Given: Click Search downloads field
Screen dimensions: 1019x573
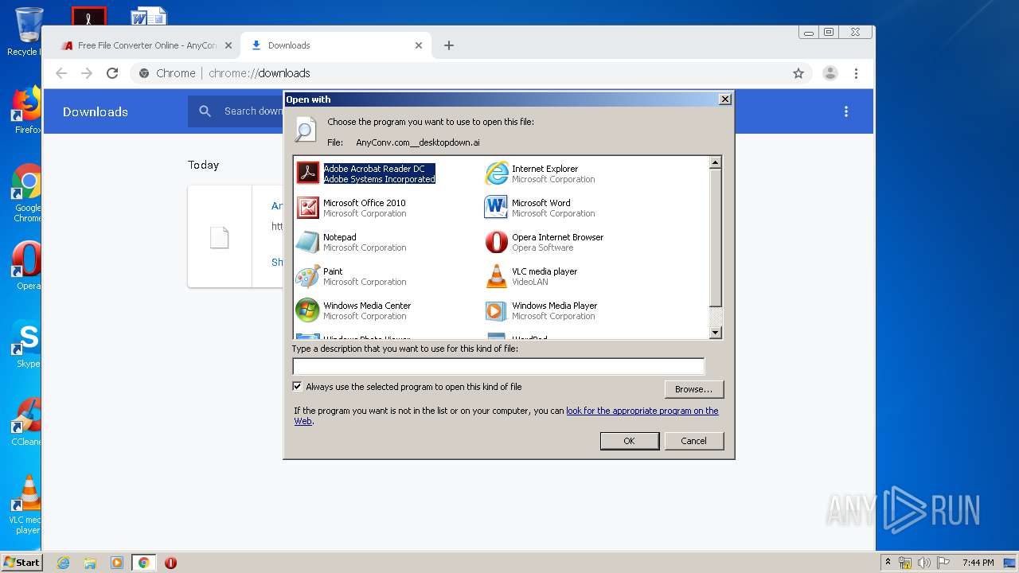Looking at the screenshot, I should click(x=253, y=111).
